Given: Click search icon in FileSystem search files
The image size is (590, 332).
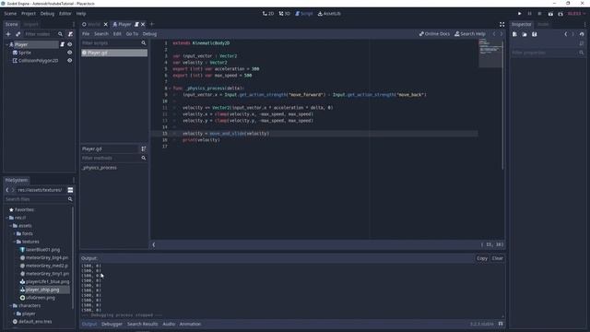Looking at the screenshot, I should coord(70,199).
